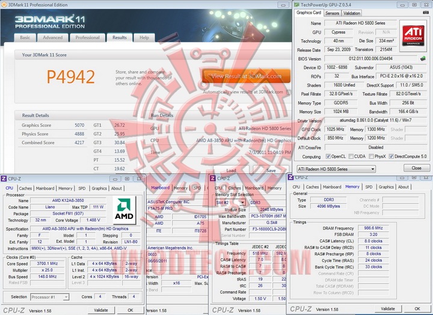The height and width of the screenshot is (315, 433).
Task: Click the Memory Size value 4096 MBytes
Action: [328, 206]
